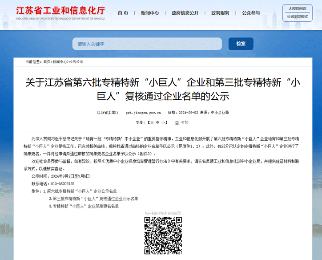Enable 无障碍阅读 accessibility mode
The image size is (322, 260).
coord(297,8)
